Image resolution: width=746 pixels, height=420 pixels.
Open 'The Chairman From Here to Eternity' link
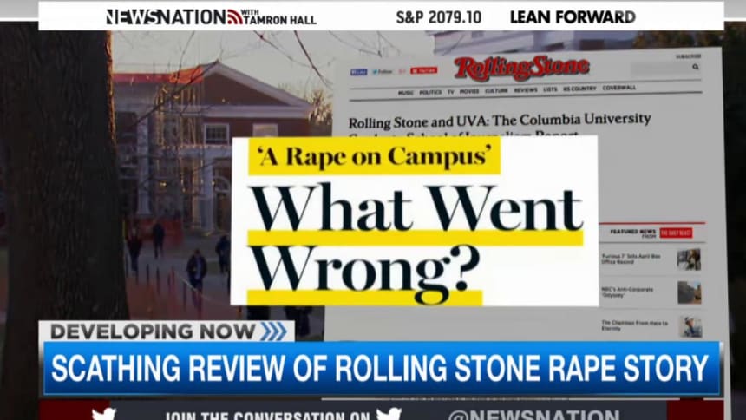coord(634,325)
